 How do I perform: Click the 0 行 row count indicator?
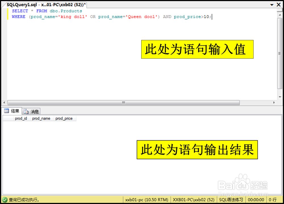click(x=272, y=200)
